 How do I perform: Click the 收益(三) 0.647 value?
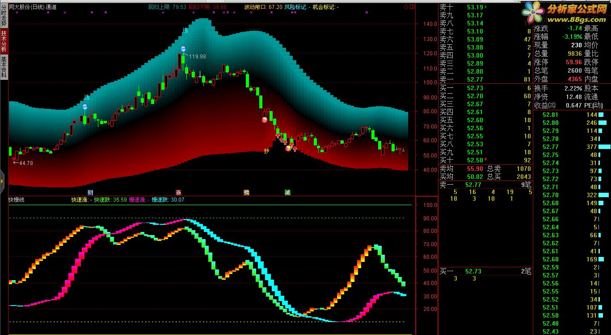point(574,105)
